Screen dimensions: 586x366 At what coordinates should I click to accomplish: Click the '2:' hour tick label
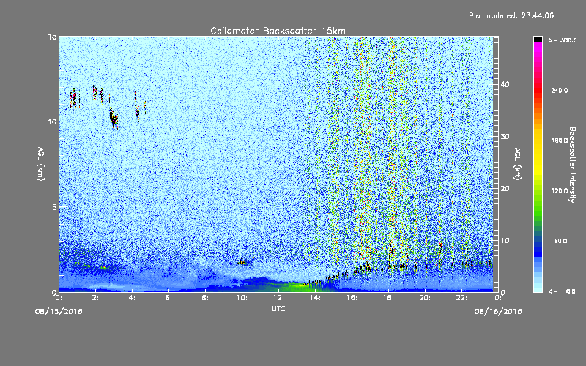coord(95,298)
